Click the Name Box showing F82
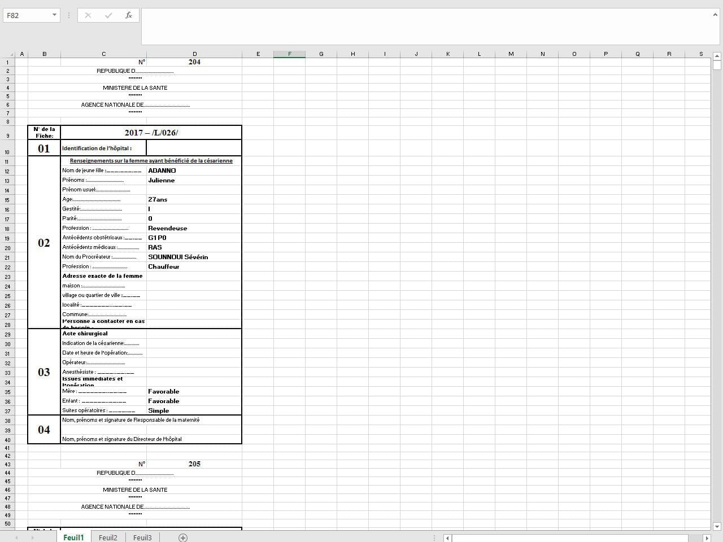The width and height of the screenshot is (723, 542). [x=27, y=15]
